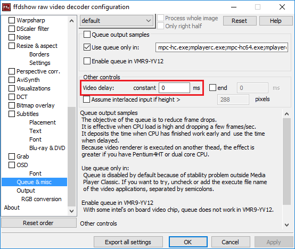This screenshot has width=295, height=249.
Task: Click the Reset order button
Action: 38,223
